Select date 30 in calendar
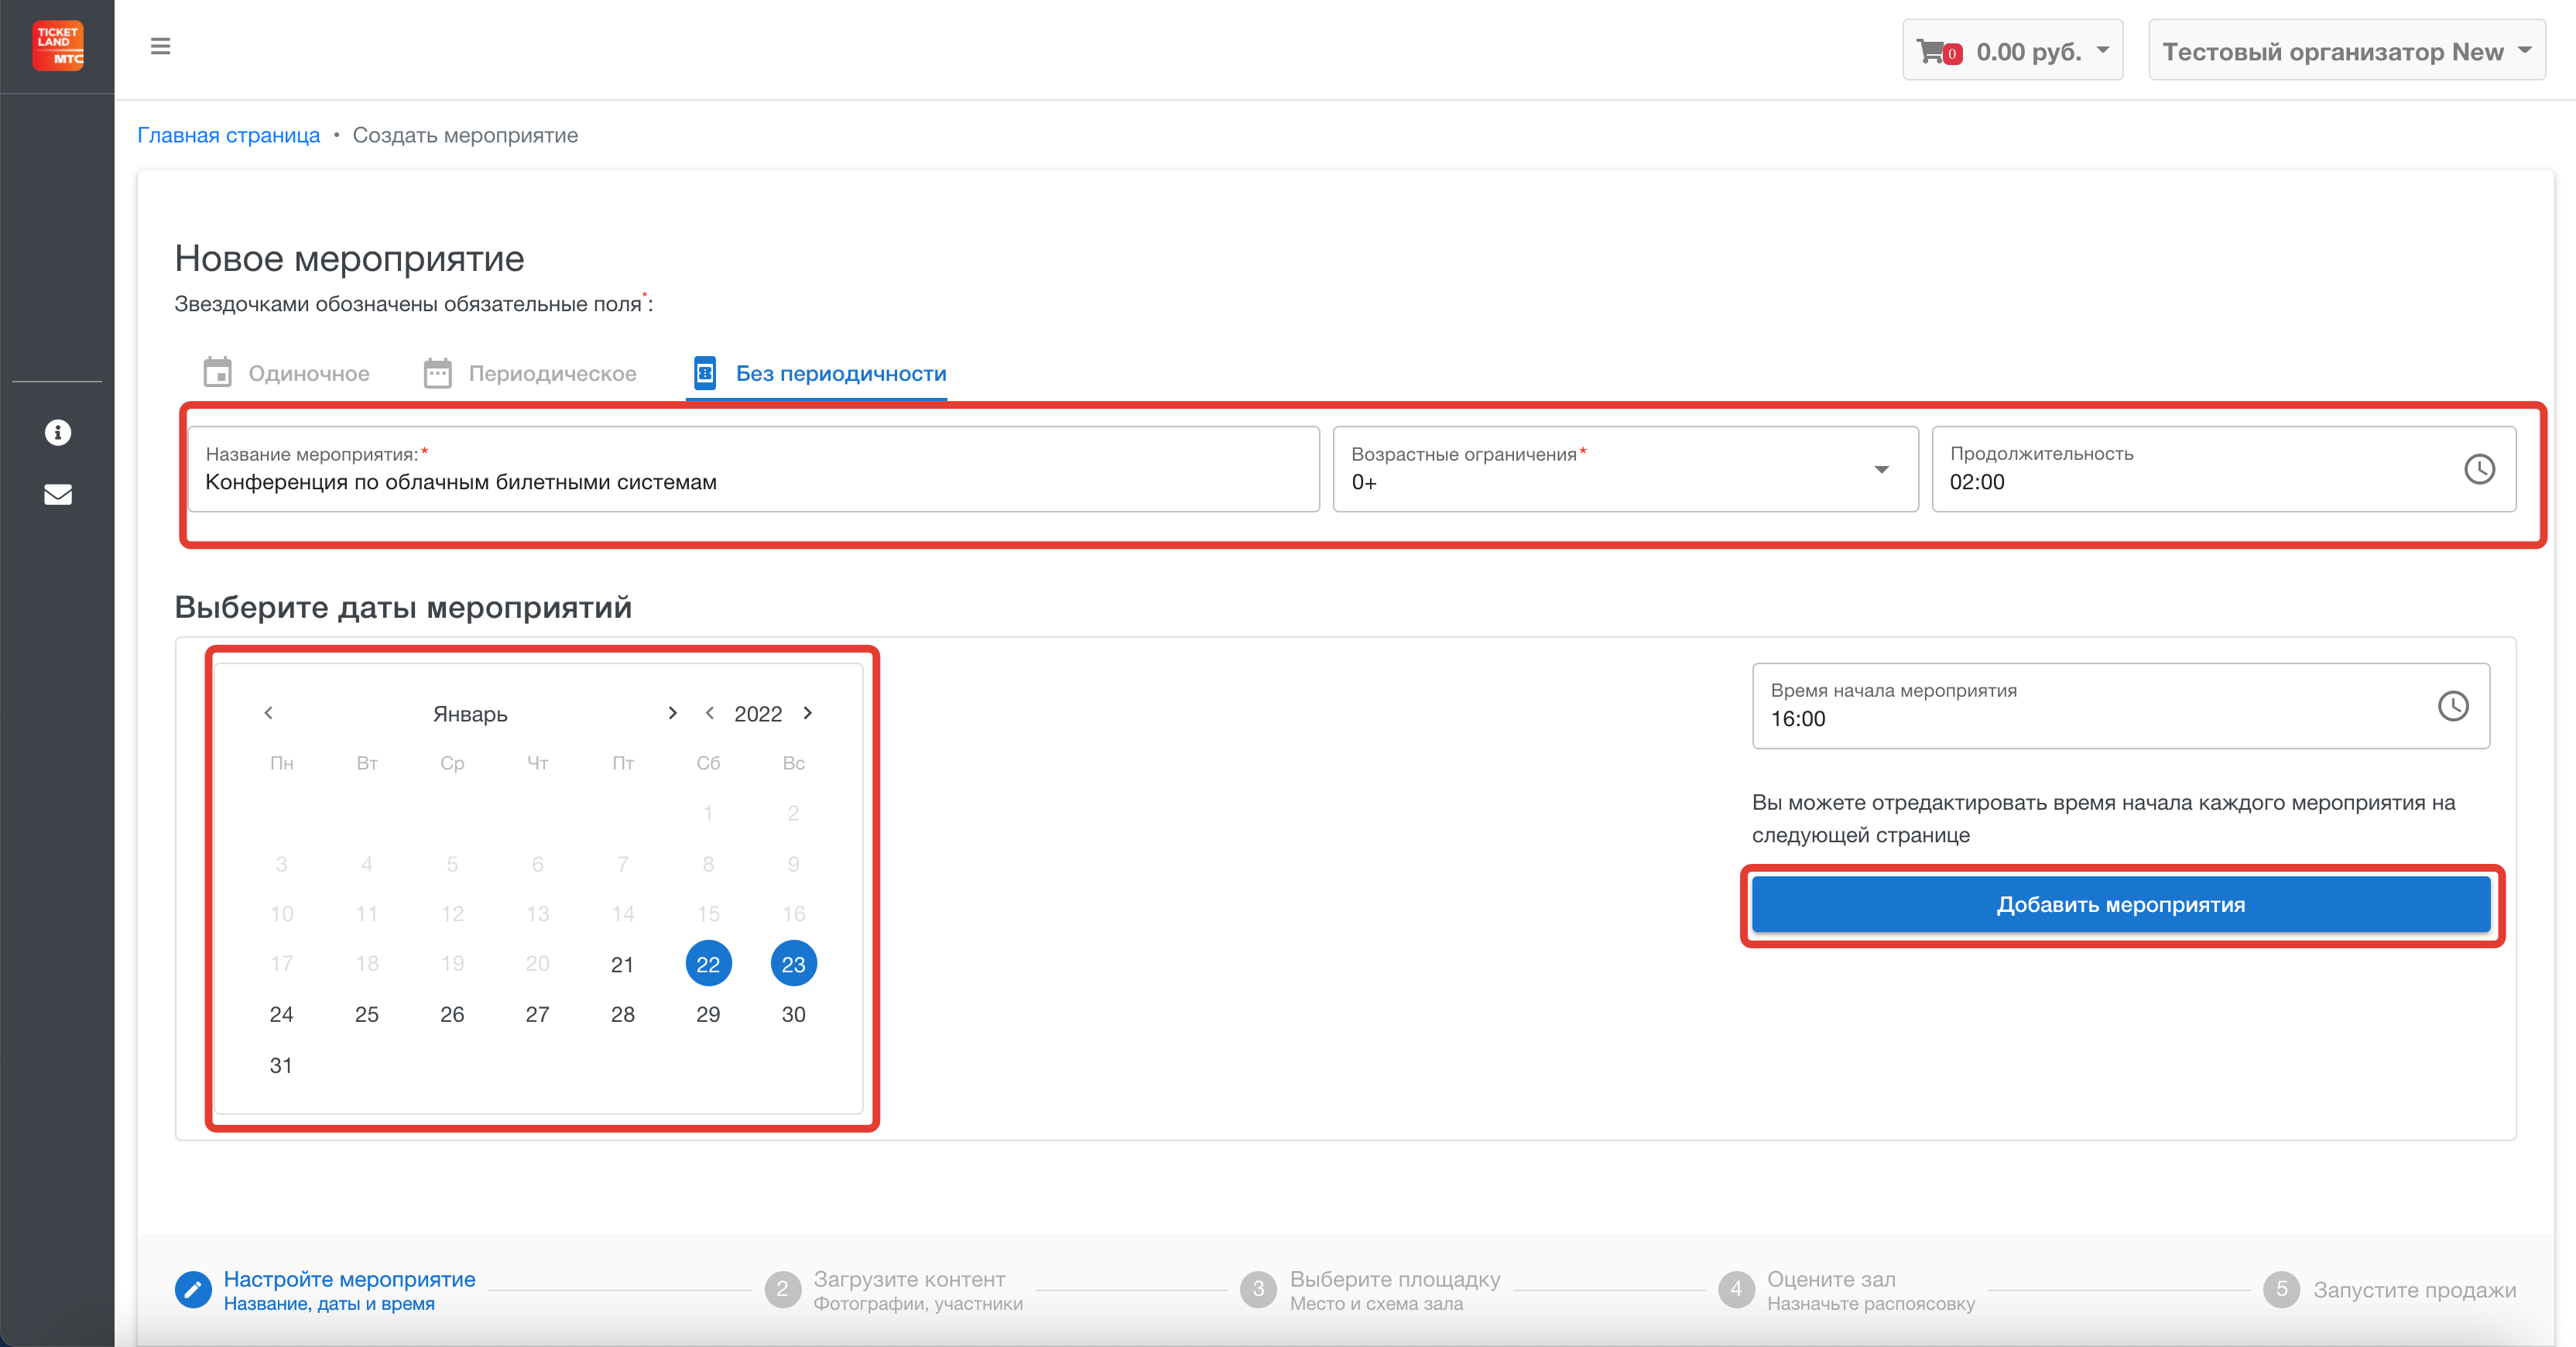Image resolution: width=2576 pixels, height=1347 pixels. (794, 1014)
